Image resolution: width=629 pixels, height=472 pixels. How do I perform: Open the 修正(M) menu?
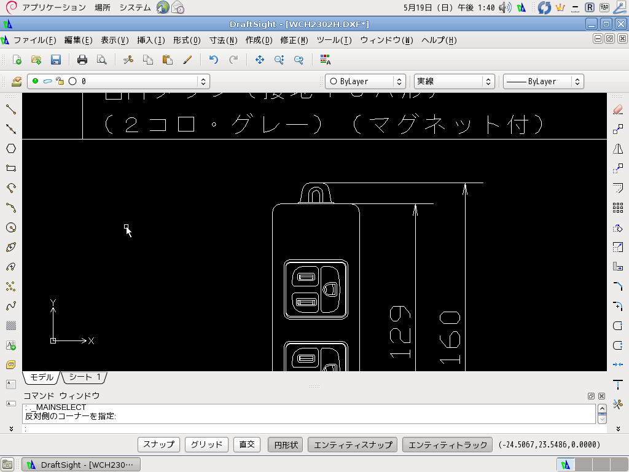pyautogui.click(x=294, y=40)
